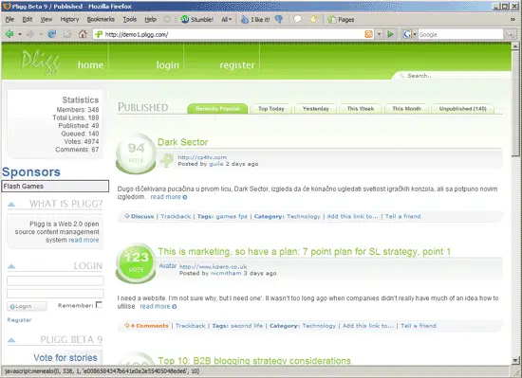Click the yellow tag icon in toolbar
The height and width of the screenshot is (378, 522).
pyautogui.click(x=313, y=20)
